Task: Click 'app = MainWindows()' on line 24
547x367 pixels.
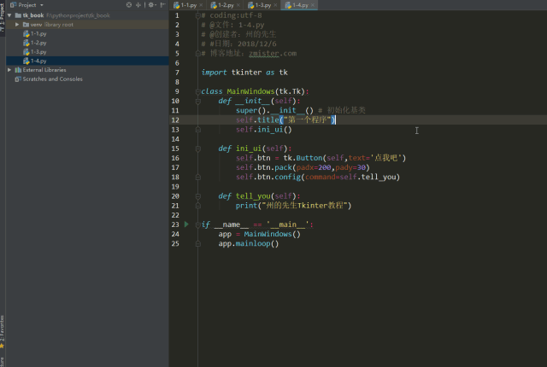Action: [259, 234]
